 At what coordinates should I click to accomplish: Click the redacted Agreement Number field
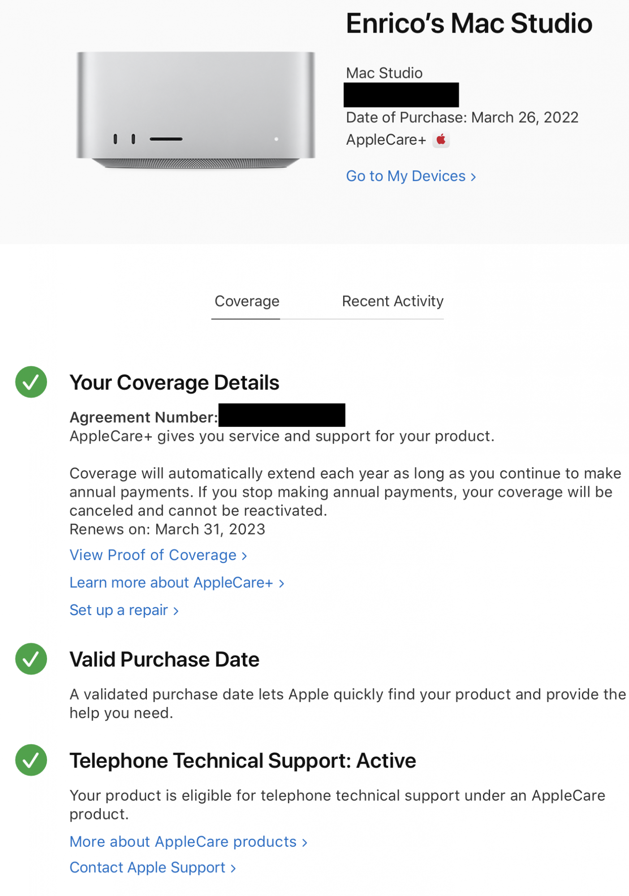point(282,415)
